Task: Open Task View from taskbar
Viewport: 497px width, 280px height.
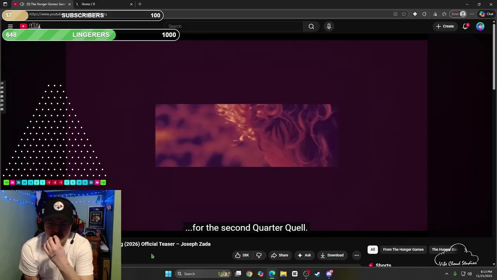Action: (x=238, y=274)
